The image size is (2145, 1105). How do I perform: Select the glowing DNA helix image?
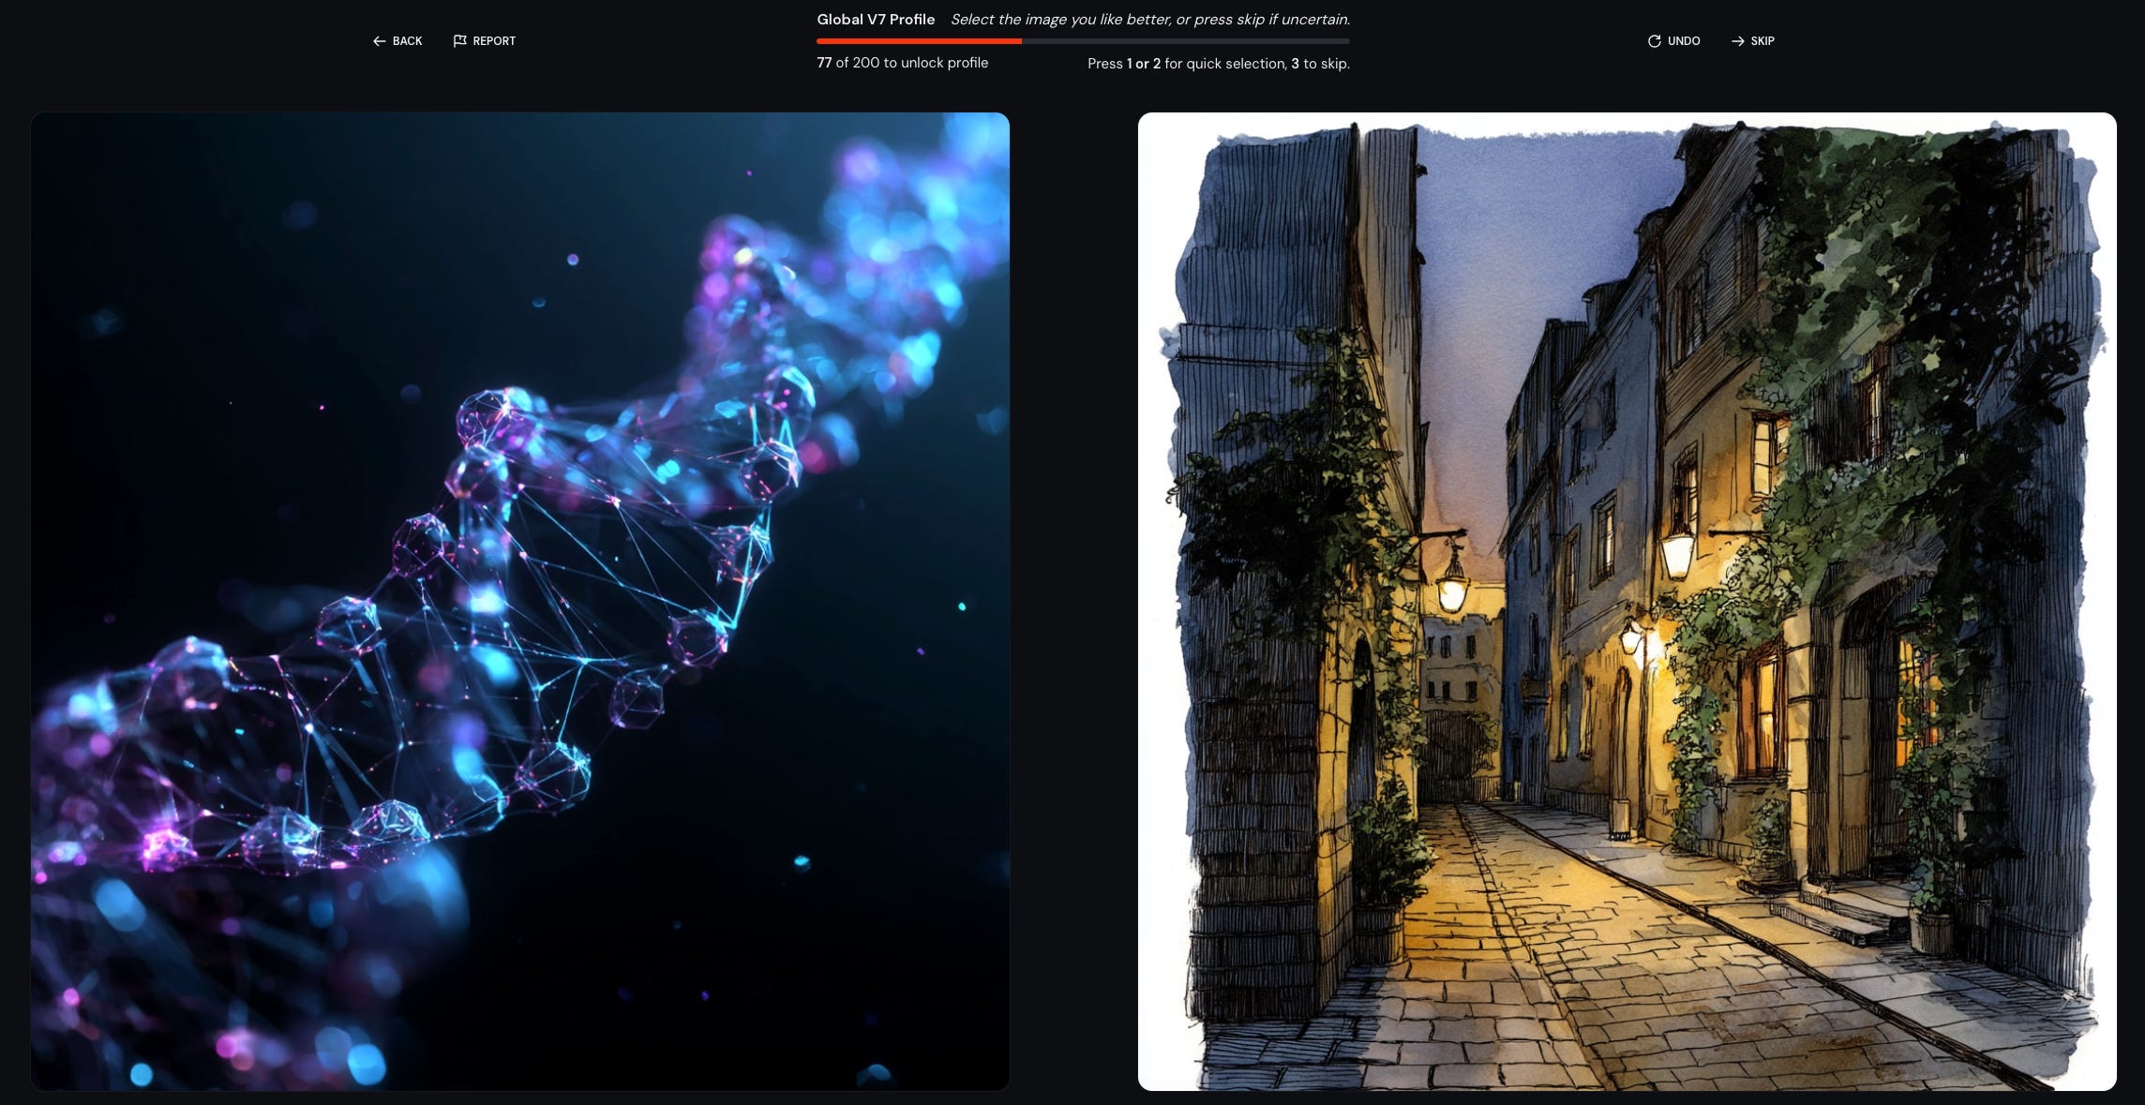coord(519,601)
